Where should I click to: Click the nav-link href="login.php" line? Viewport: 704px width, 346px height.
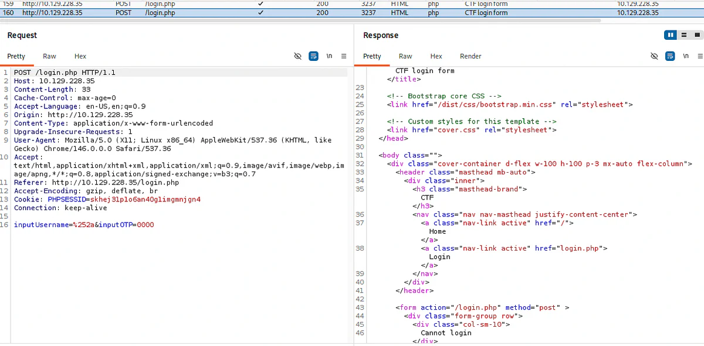[x=514, y=248]
